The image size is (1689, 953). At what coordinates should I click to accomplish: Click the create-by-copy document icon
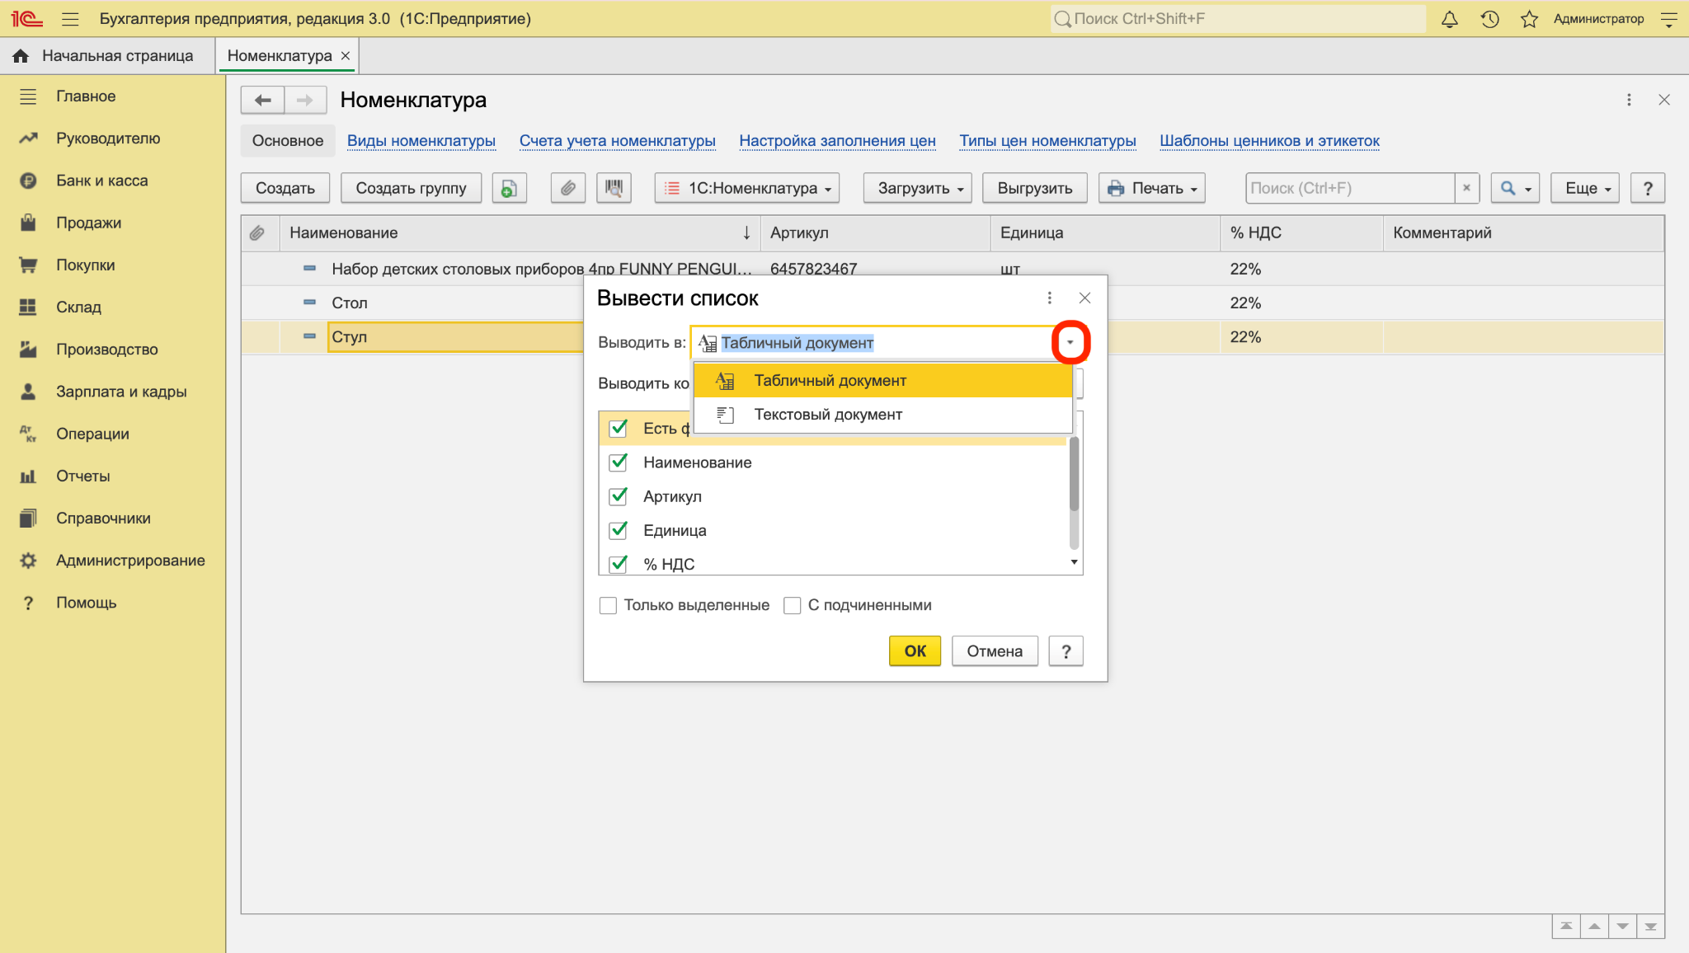point(509,188)
